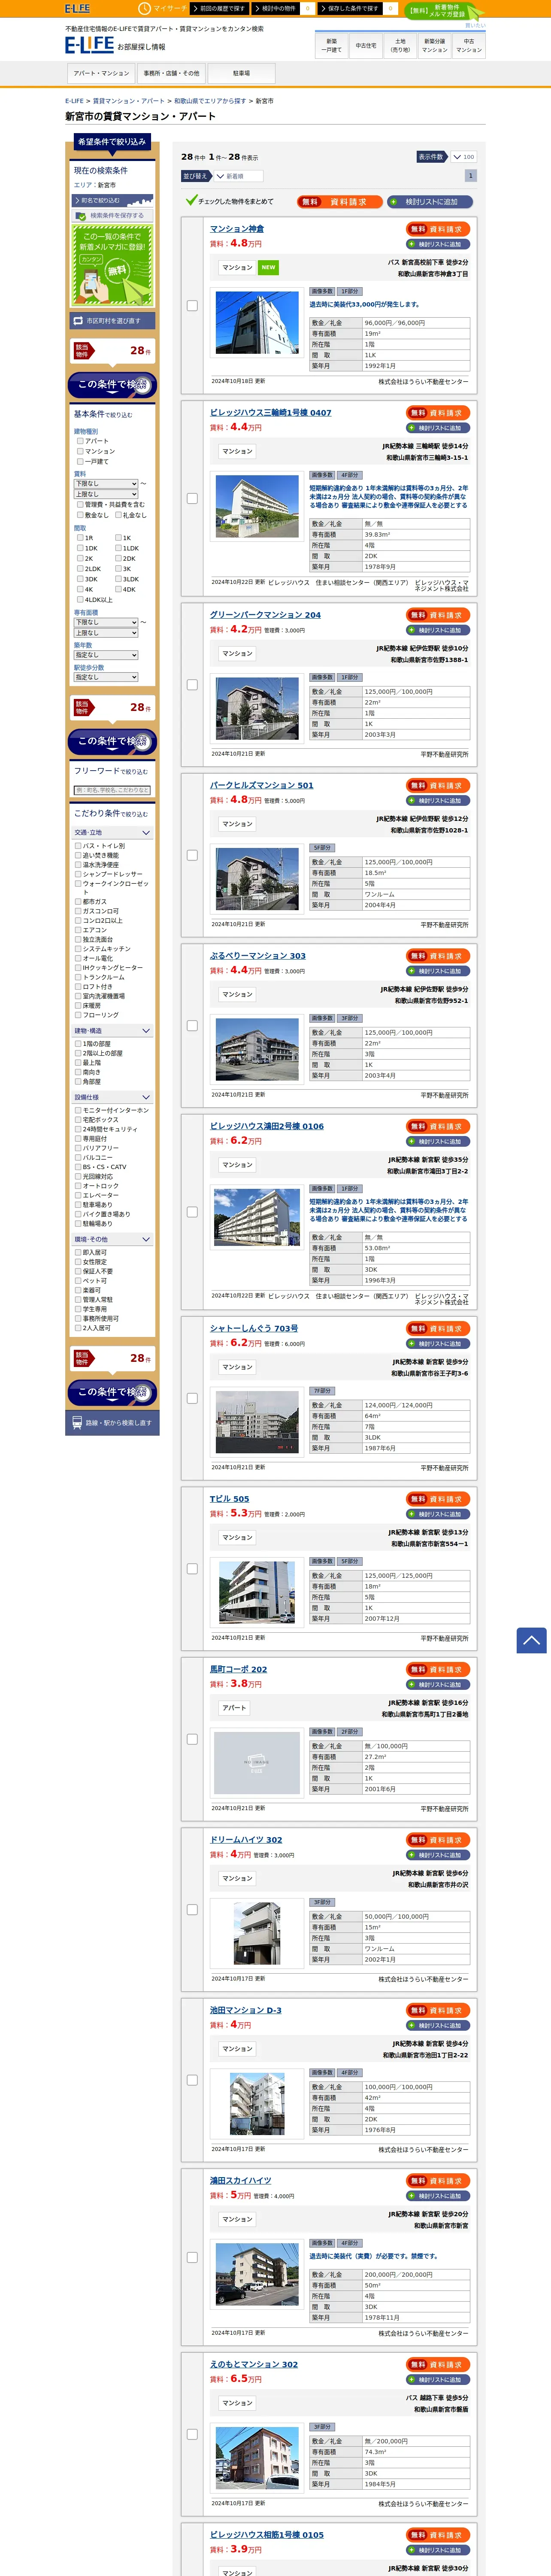Add グリーンパークマンション 204 to the consideration list
Image resolution: width=551 pixels, height=2576 pixels.
[x=439, y=630]
